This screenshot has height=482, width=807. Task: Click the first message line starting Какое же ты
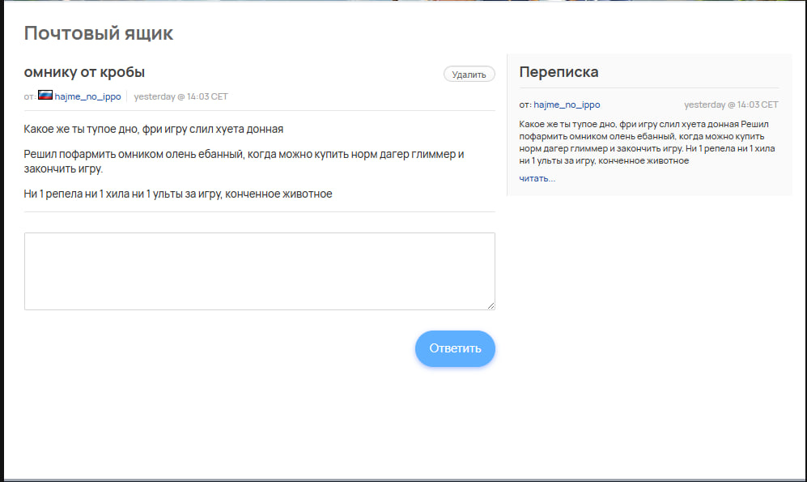153,129
